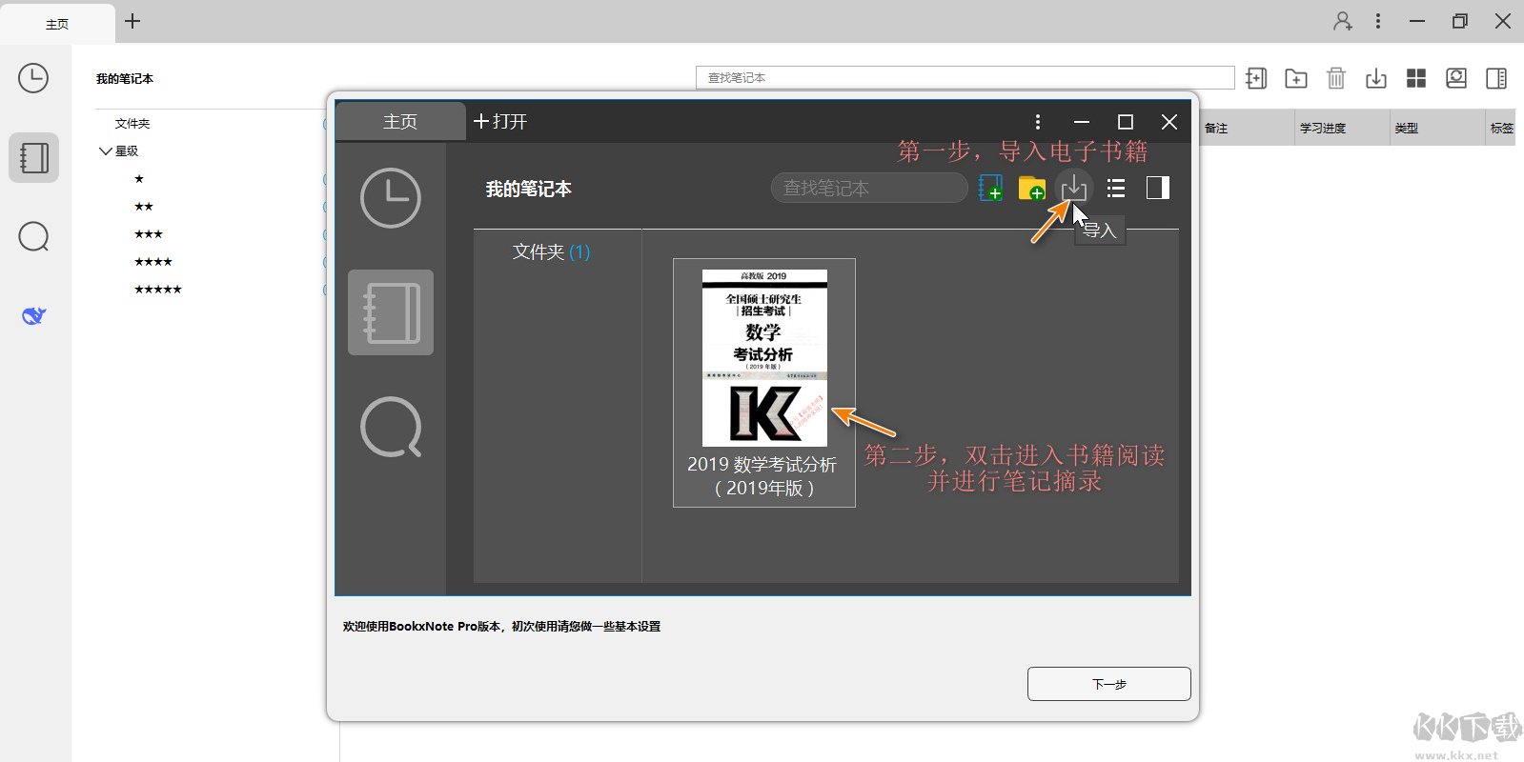The width and height of the screenshot is (1524, 762).
Task: Open the blue whale AI assistant icon
Action: 33,315
